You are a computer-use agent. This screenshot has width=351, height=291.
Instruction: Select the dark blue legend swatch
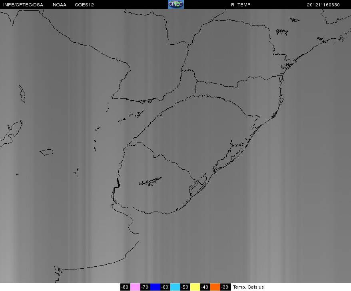coord(155,287)
